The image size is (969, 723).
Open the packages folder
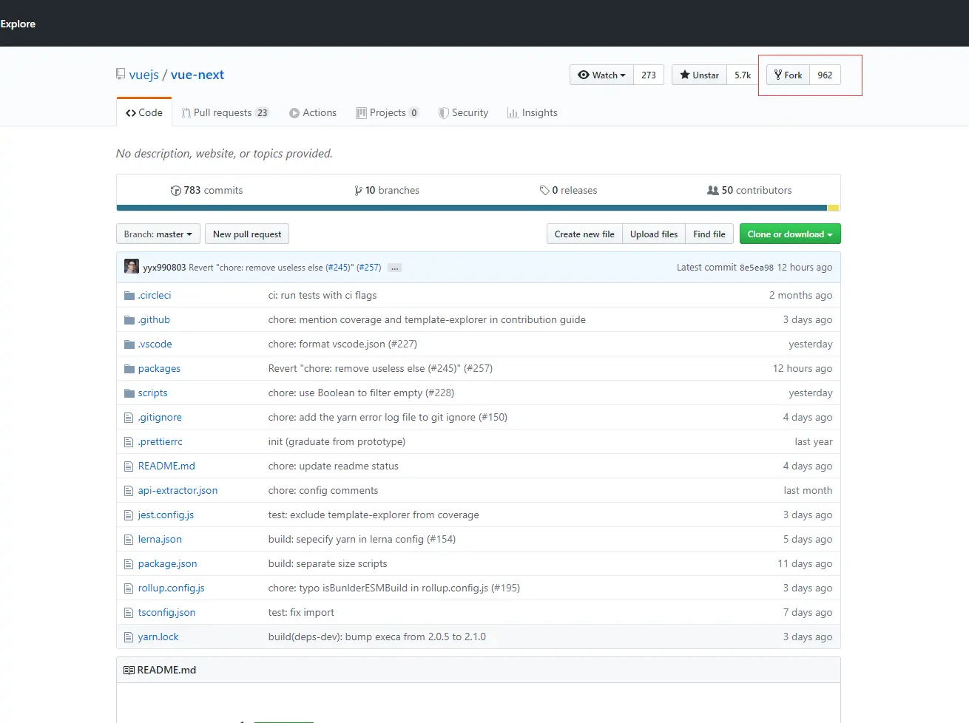(159, 369)
